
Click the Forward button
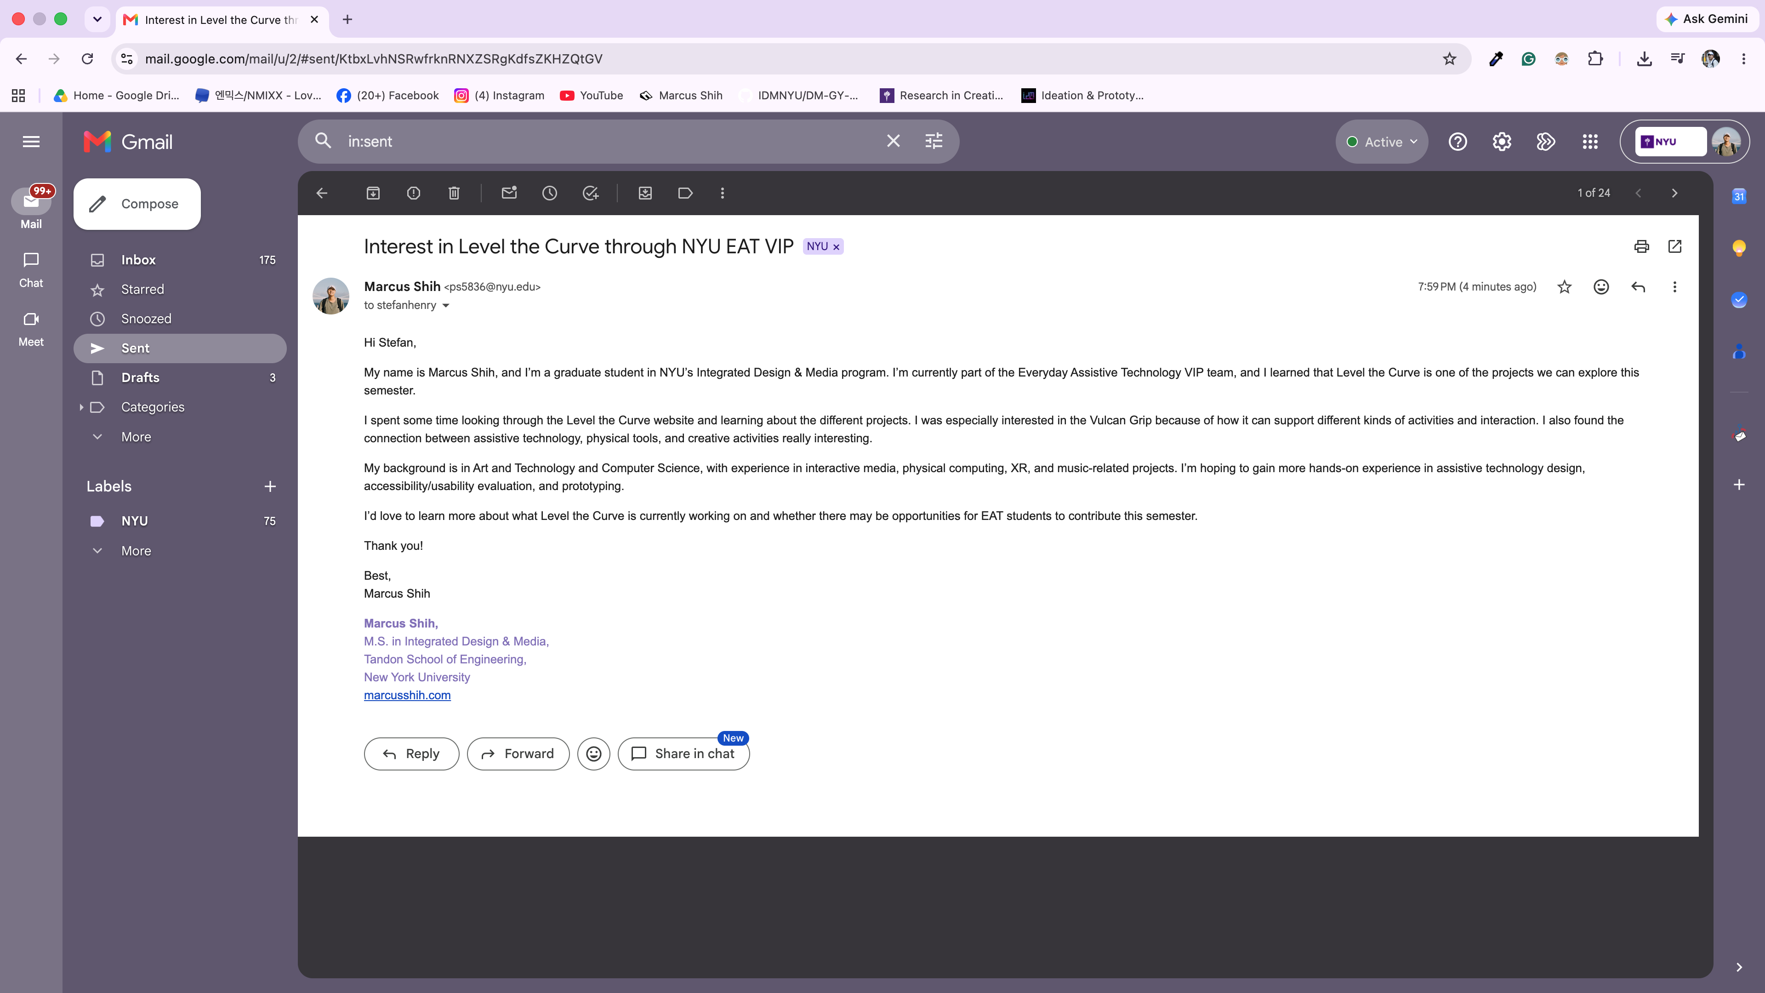[x=518, y=754]
